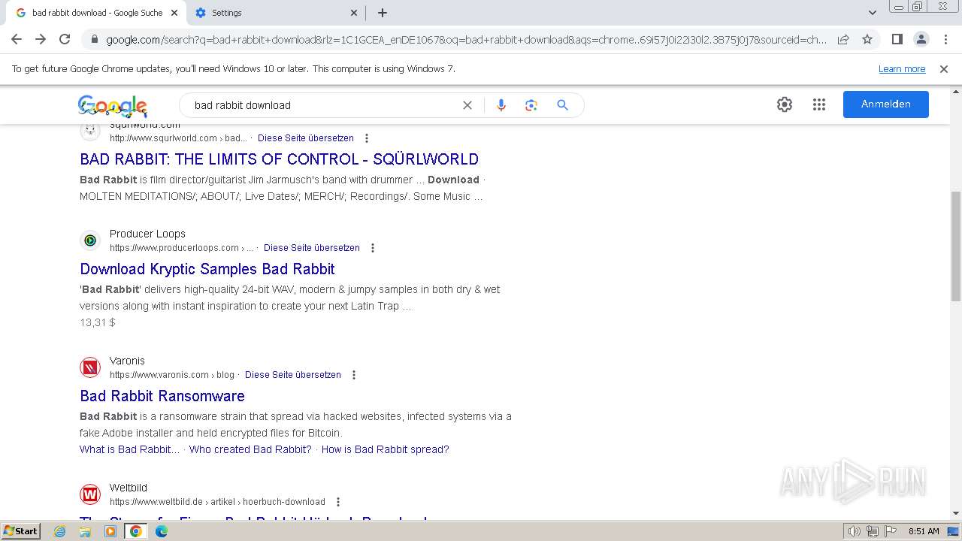This screenshot has width=962, height=541.
Task: Return to the Google home page logo
Action: (x=112, y=106)
